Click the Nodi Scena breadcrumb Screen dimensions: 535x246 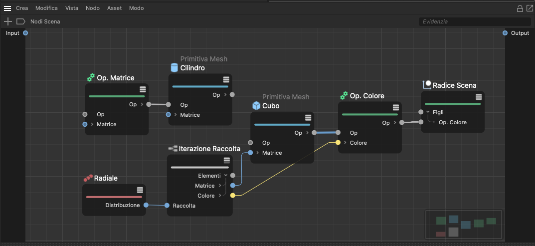pos(45,21)
